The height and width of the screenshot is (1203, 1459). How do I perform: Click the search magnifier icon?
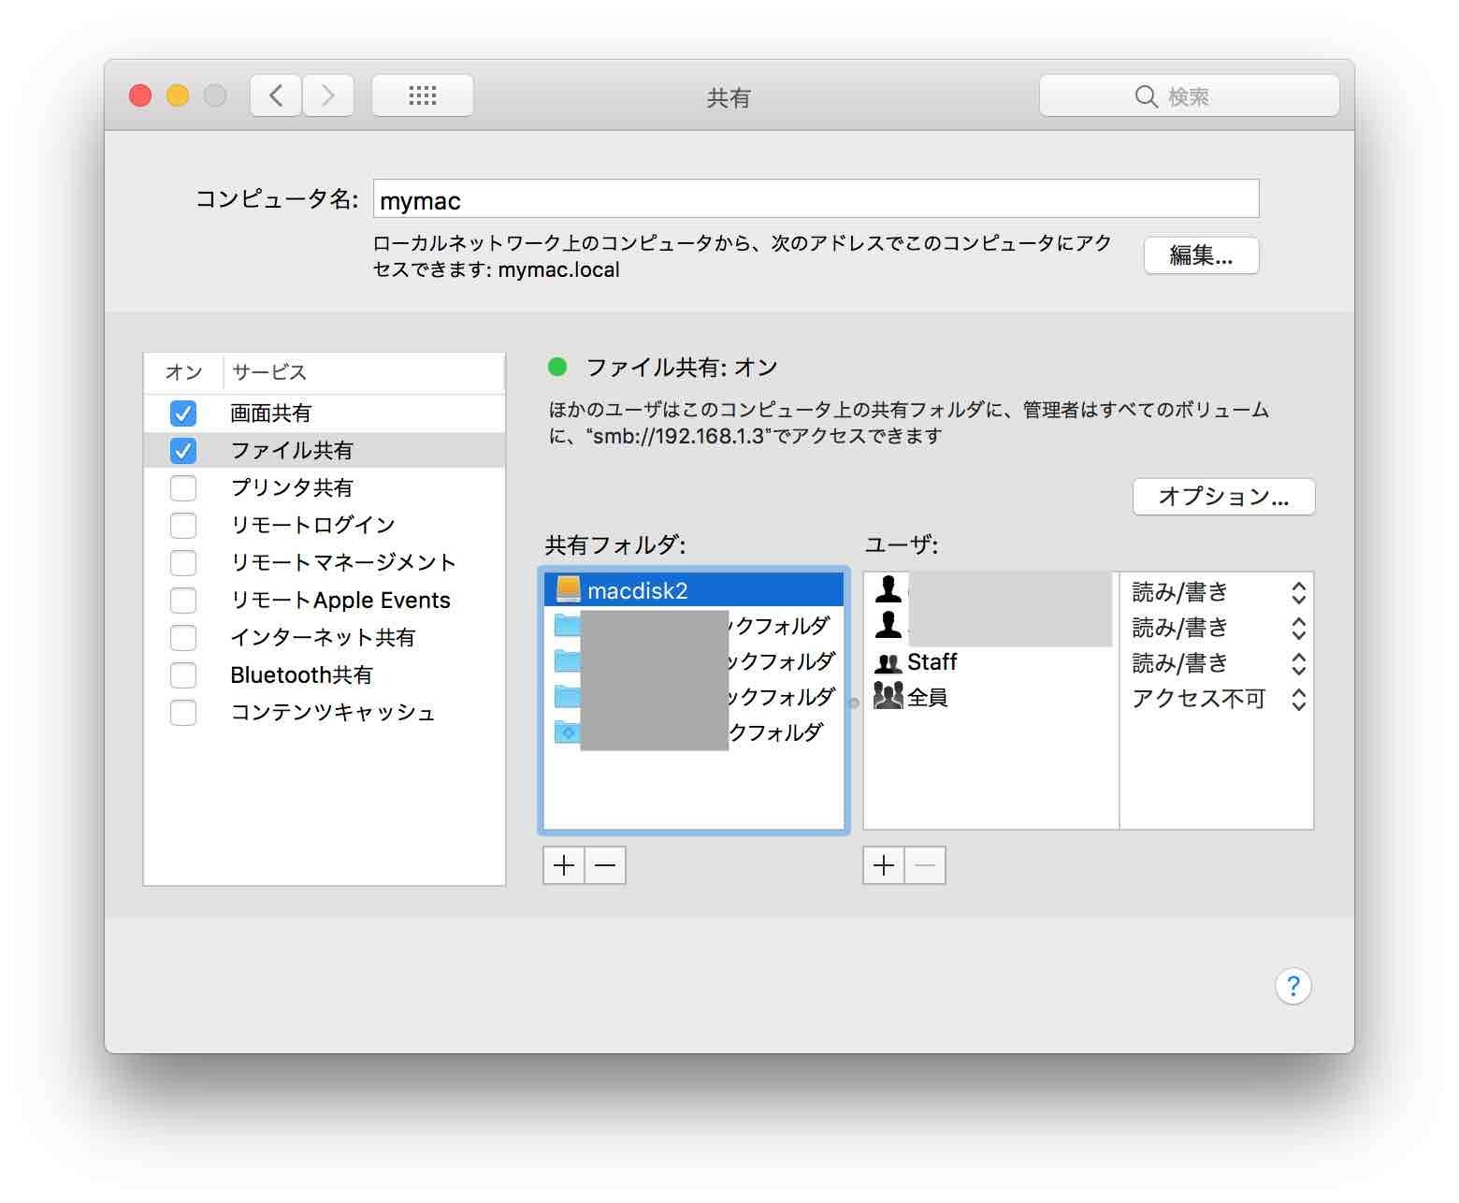pos(1146,96)
